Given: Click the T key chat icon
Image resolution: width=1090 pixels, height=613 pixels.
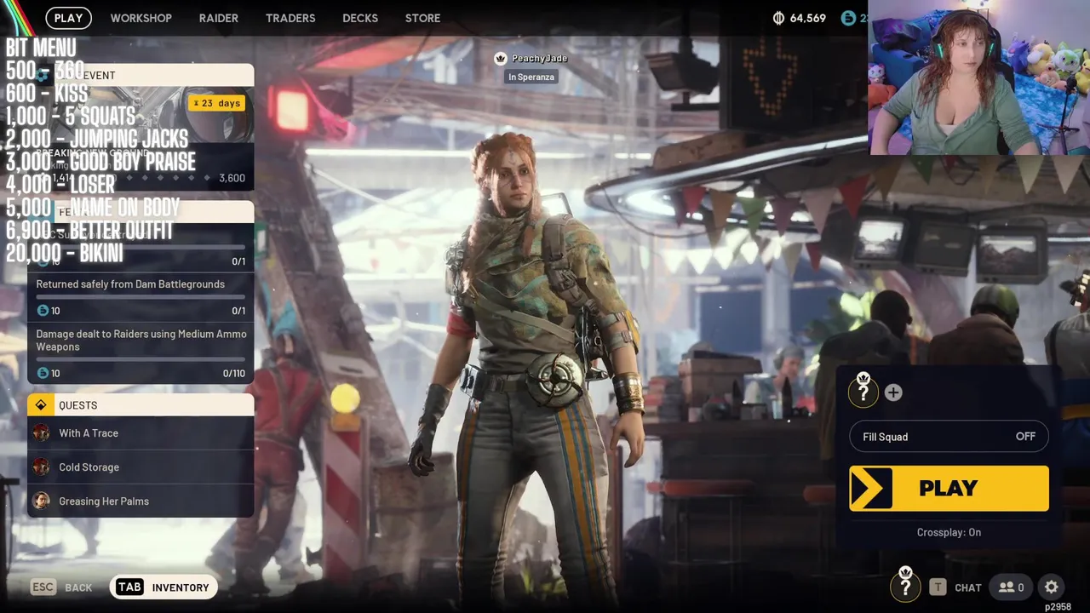Looking at the screenshot, I should (938, 587).
